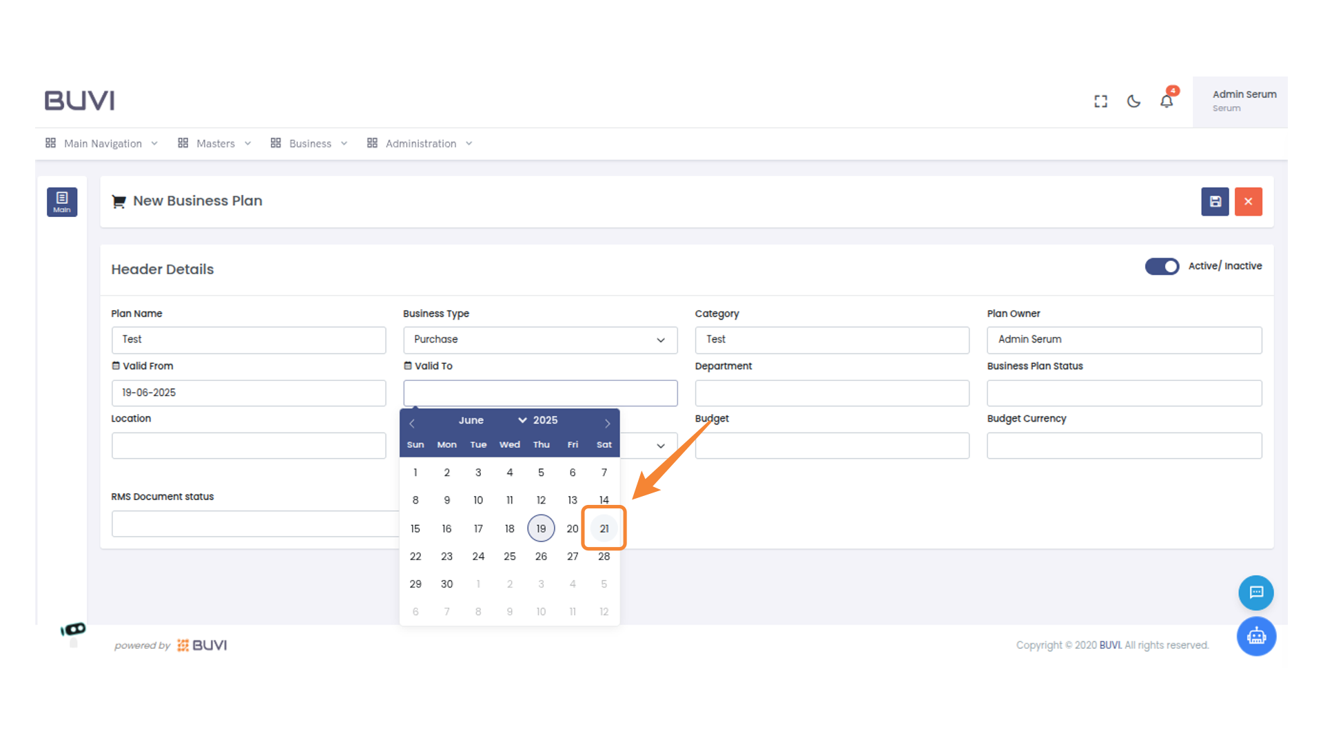The width and height of the screenshot is (1323, 744).
Task: Open the Administration menu
Action: [420, 143]
